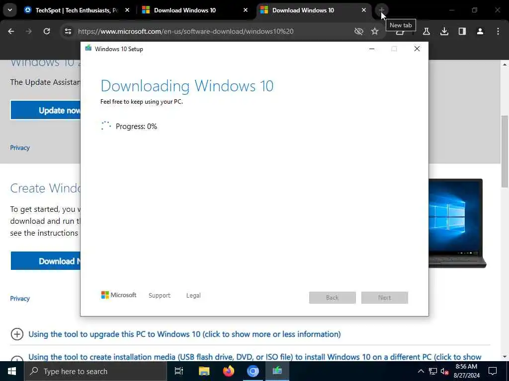
Task: Open the profile account icon
Action: (x=480, y=31)
